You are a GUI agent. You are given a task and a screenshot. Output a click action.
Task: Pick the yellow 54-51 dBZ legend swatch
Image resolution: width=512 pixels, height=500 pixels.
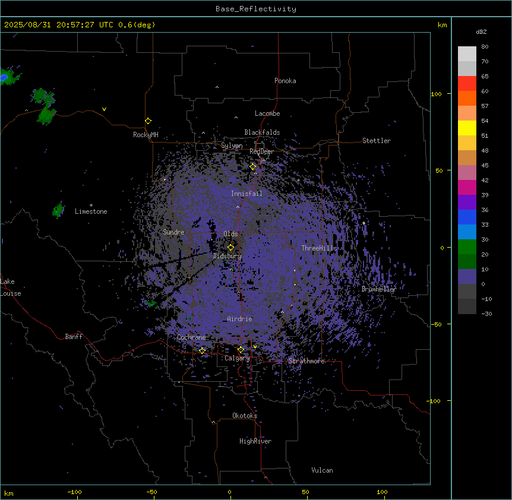coord(467,128)
